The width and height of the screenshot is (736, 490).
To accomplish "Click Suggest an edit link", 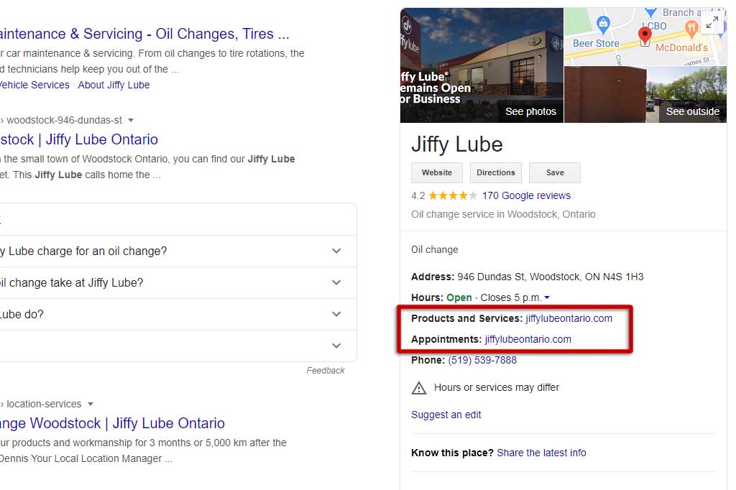I will (446, 415).
